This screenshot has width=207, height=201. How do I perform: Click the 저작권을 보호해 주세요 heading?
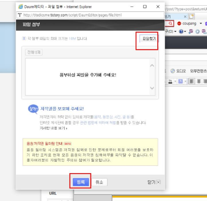point(62,109)
